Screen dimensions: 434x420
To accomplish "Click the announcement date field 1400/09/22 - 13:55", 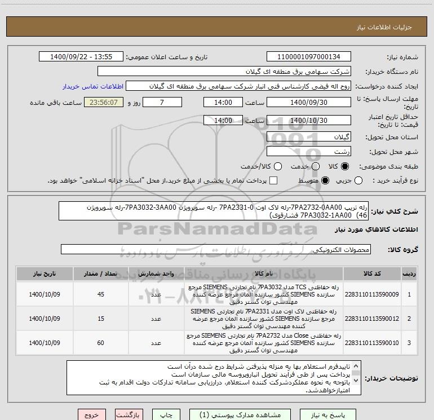I will (81, 56).
